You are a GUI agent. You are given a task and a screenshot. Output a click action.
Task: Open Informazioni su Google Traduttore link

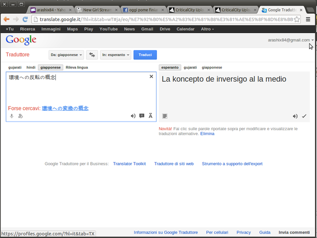point(166,232)
